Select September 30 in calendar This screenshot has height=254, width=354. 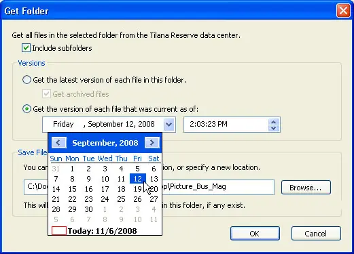pyautogui.click(x=88, y=209)
